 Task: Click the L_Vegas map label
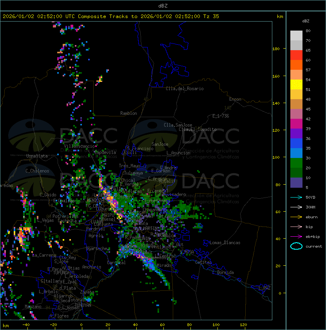tap(45, 220)
